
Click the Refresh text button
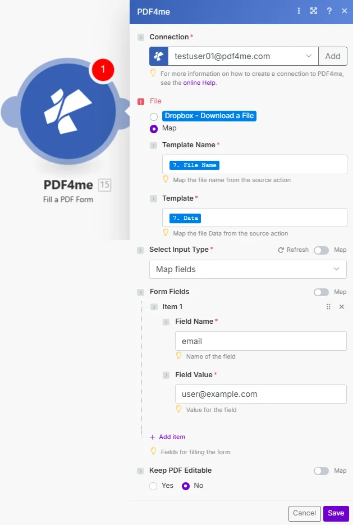(x=297, y=250)
